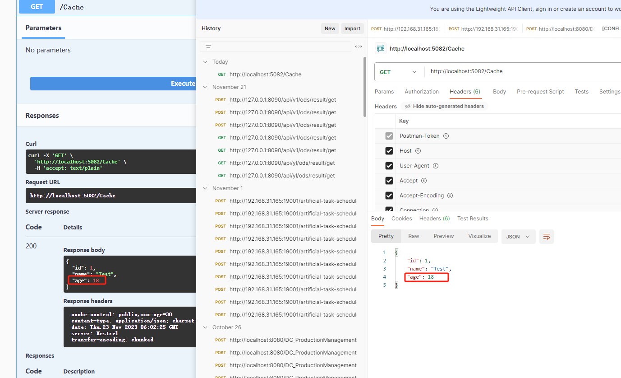Uncheck the Host header checkbox
This screenshot has width=621, height=378.
click(x=389, y=151)
